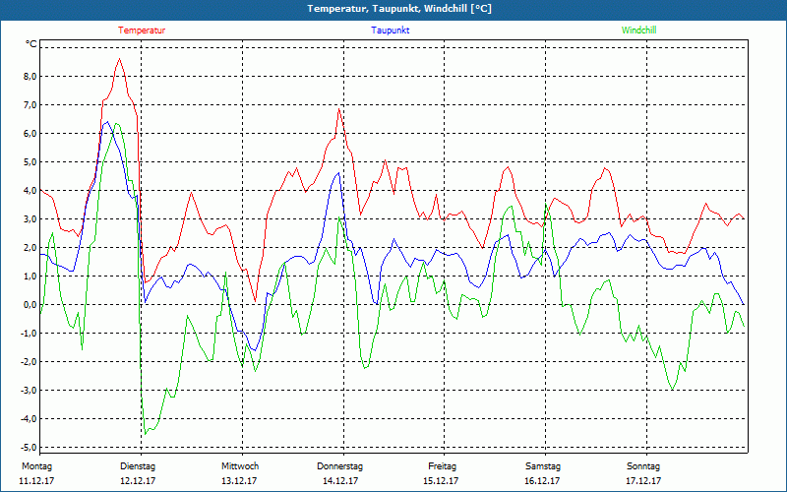Click the 5,0 y-axis value

30,162
